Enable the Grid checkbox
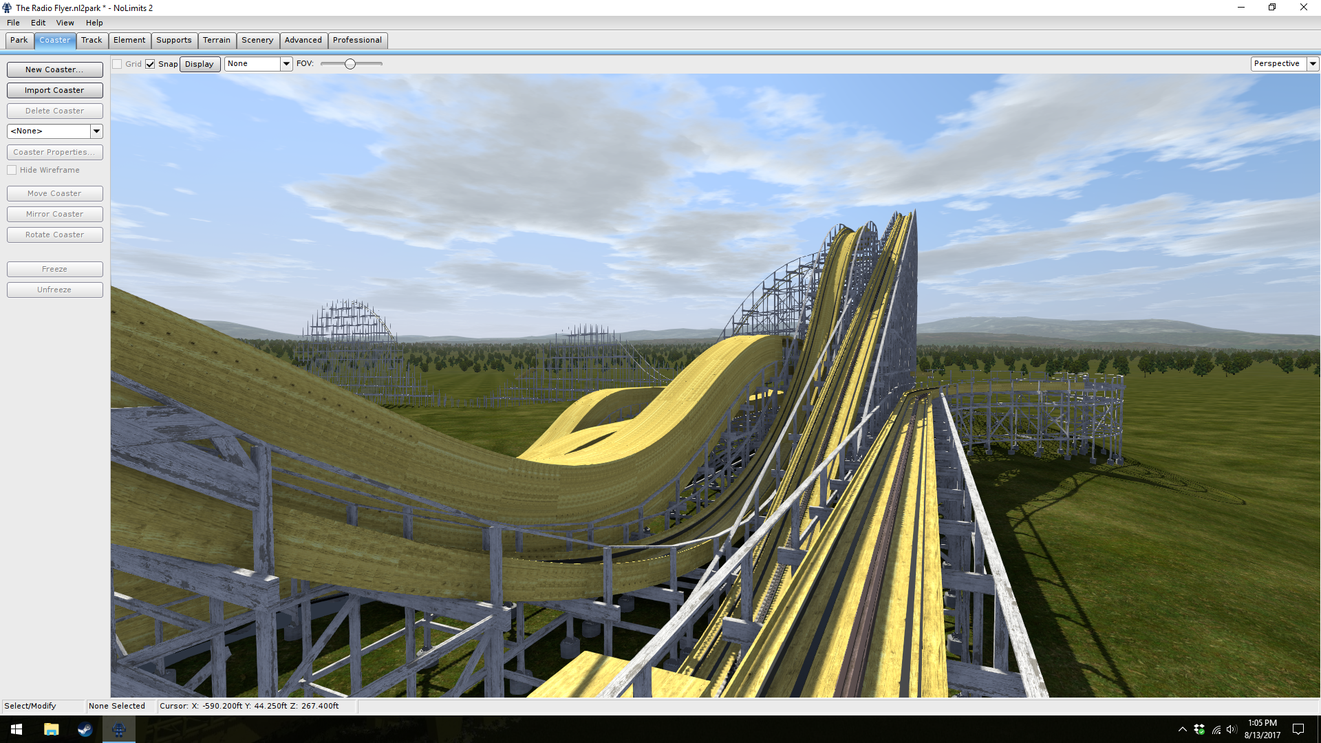1321x743 pixels. tap(118, 64)
